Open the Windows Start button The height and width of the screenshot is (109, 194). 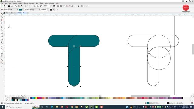[2, 107]
